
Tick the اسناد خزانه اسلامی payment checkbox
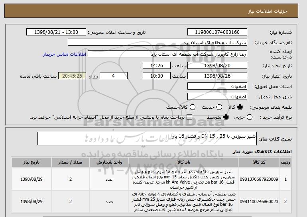point(189,117)
